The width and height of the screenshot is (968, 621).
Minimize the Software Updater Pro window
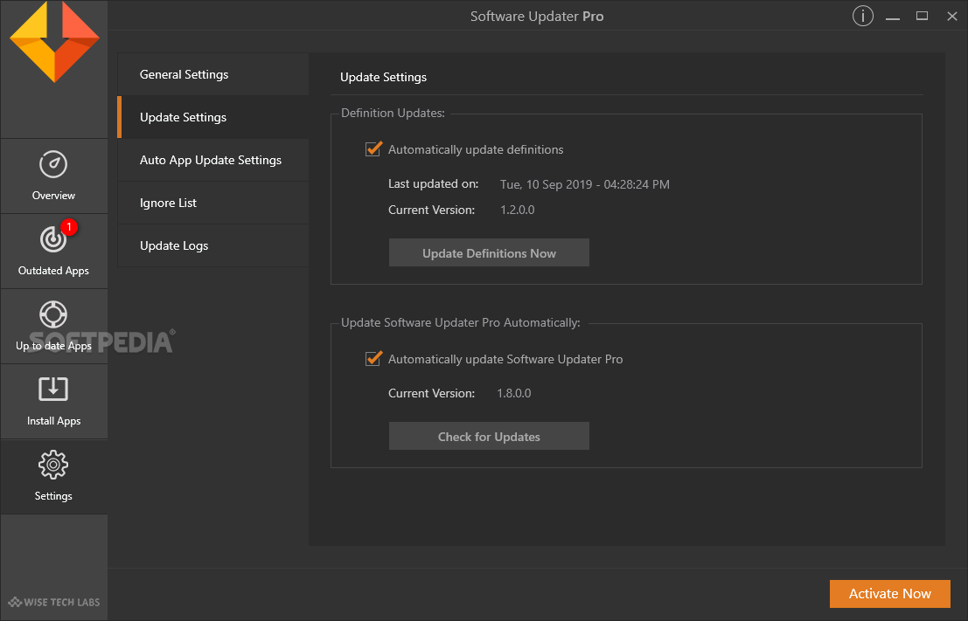click(x=892, y=17)
